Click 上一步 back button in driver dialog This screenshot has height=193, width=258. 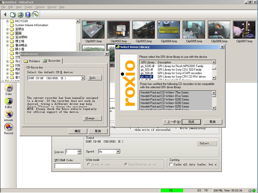pos(172,122)
